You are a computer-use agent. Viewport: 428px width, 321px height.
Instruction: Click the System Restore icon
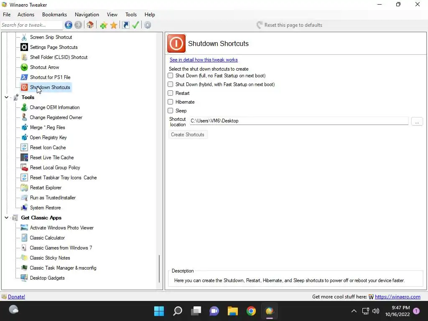pos(24,208)
